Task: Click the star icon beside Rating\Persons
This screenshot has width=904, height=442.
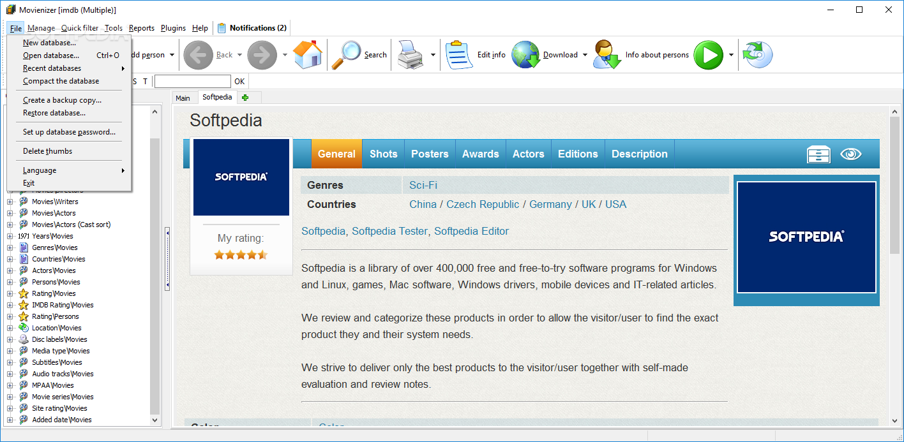Action: tap(24, 316)
